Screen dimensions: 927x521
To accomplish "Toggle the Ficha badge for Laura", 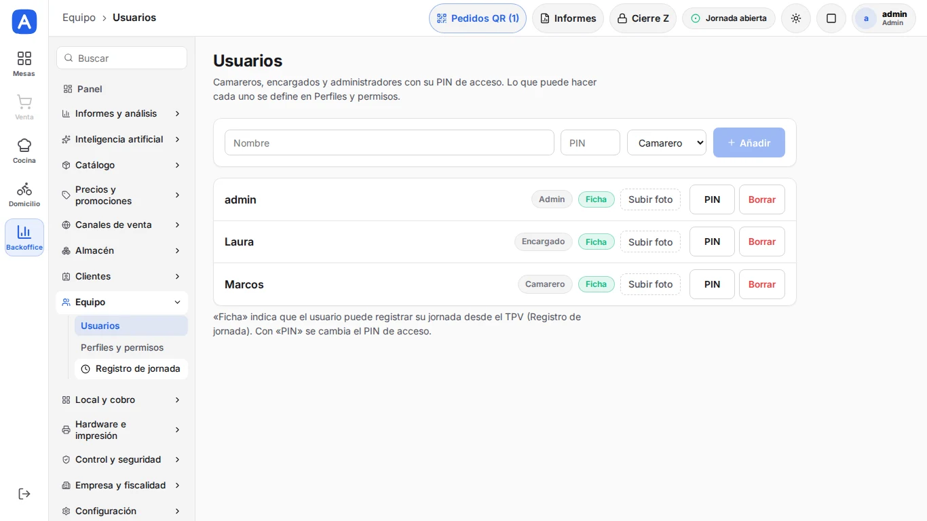I will 597,242.
